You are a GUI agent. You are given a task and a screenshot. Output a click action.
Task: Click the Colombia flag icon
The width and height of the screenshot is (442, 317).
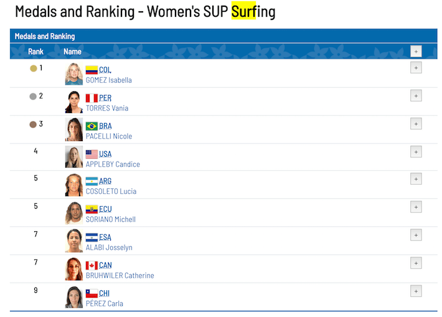(x=92, y=70)
